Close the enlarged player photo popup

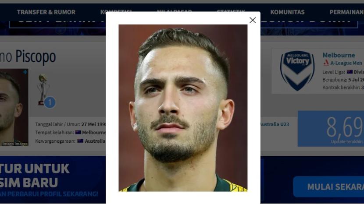point(253,20)
